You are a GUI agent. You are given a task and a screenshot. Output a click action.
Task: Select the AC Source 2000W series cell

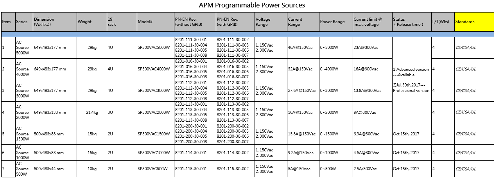24,112
